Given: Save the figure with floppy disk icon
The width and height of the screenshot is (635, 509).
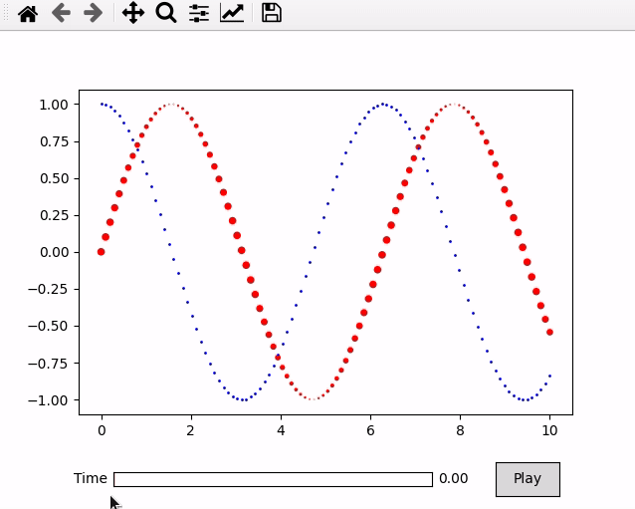Looking at the screenshot, I should tap(272, 13).
